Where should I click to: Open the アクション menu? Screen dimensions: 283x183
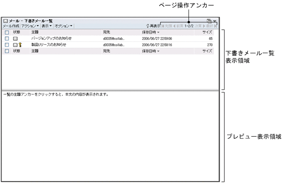30,26
